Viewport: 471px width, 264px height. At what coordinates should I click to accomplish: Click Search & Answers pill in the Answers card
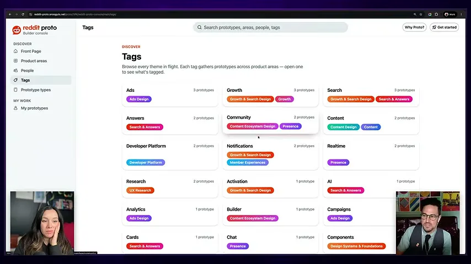tap(145, 127)
